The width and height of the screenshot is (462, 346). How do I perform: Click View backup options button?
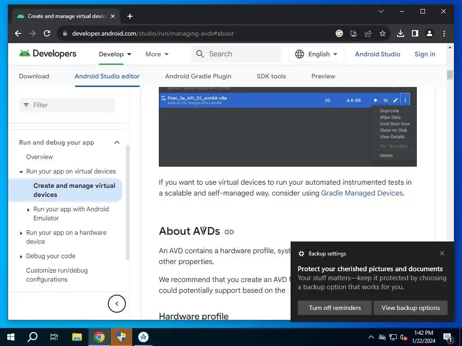(x=411, y=308)
